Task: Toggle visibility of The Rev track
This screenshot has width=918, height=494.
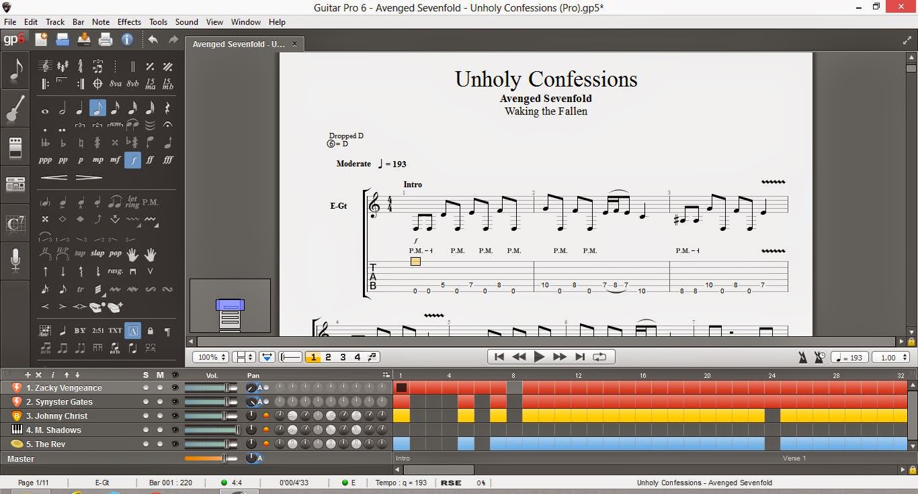Action: pyautogui.click(x=175, y=444)
